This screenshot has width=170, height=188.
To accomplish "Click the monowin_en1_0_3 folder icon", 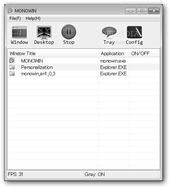I will tap(12, 74).
